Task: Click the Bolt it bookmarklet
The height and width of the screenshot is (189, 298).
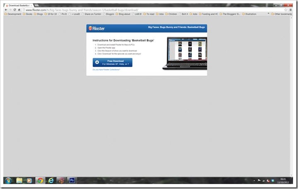Action: pos(183,14)
